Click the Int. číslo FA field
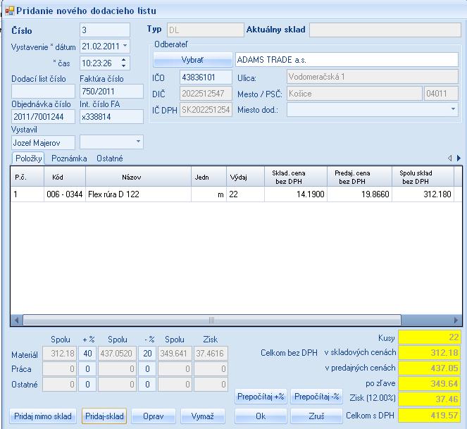 pos(111,116)
